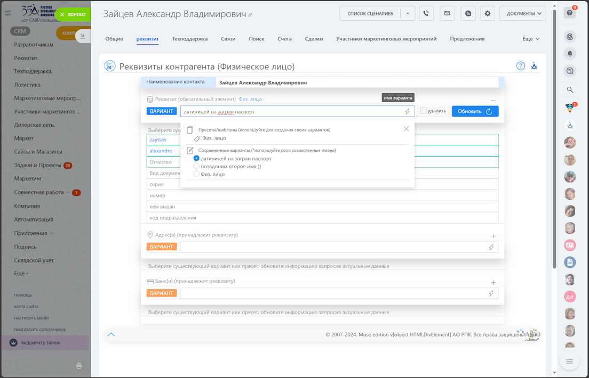Expand the "Еще" tabs dropdown
The height and width of the screenshot is (378, 589).
[531, 39]
